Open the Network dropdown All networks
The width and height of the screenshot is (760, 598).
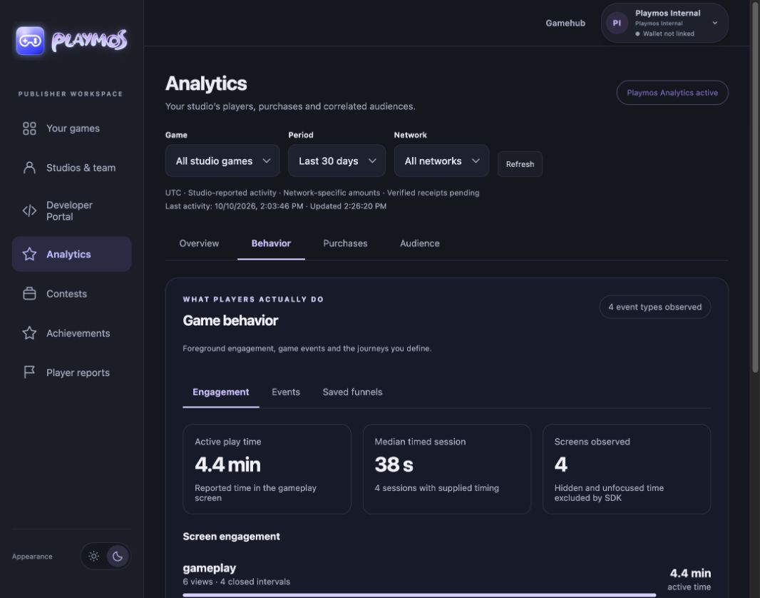tap(441, 161)
